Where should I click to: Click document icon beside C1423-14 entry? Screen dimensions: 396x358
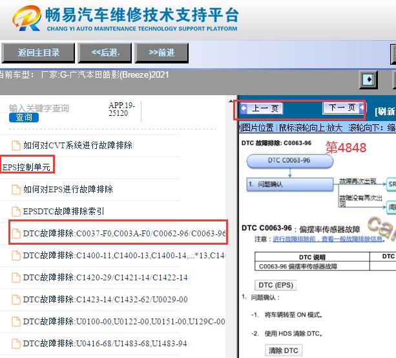[x=16, y=300]
